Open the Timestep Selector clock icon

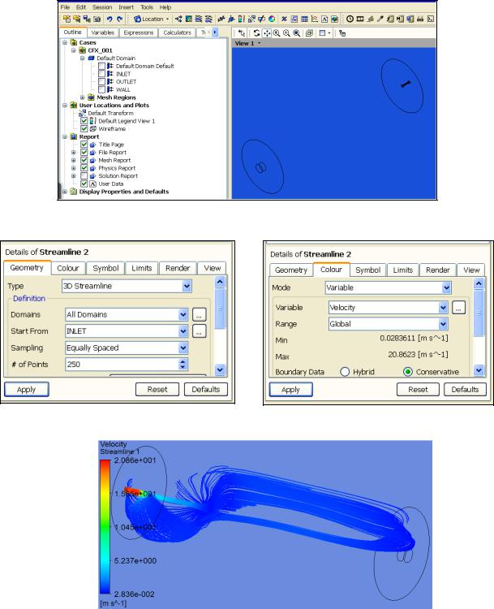350,19
